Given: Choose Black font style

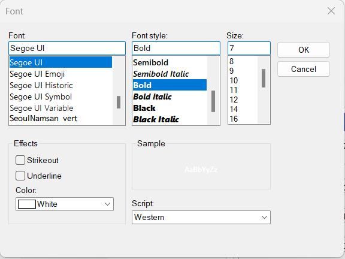Looking at the screenshot, I should pyautogui.click(x=170, y=108).
